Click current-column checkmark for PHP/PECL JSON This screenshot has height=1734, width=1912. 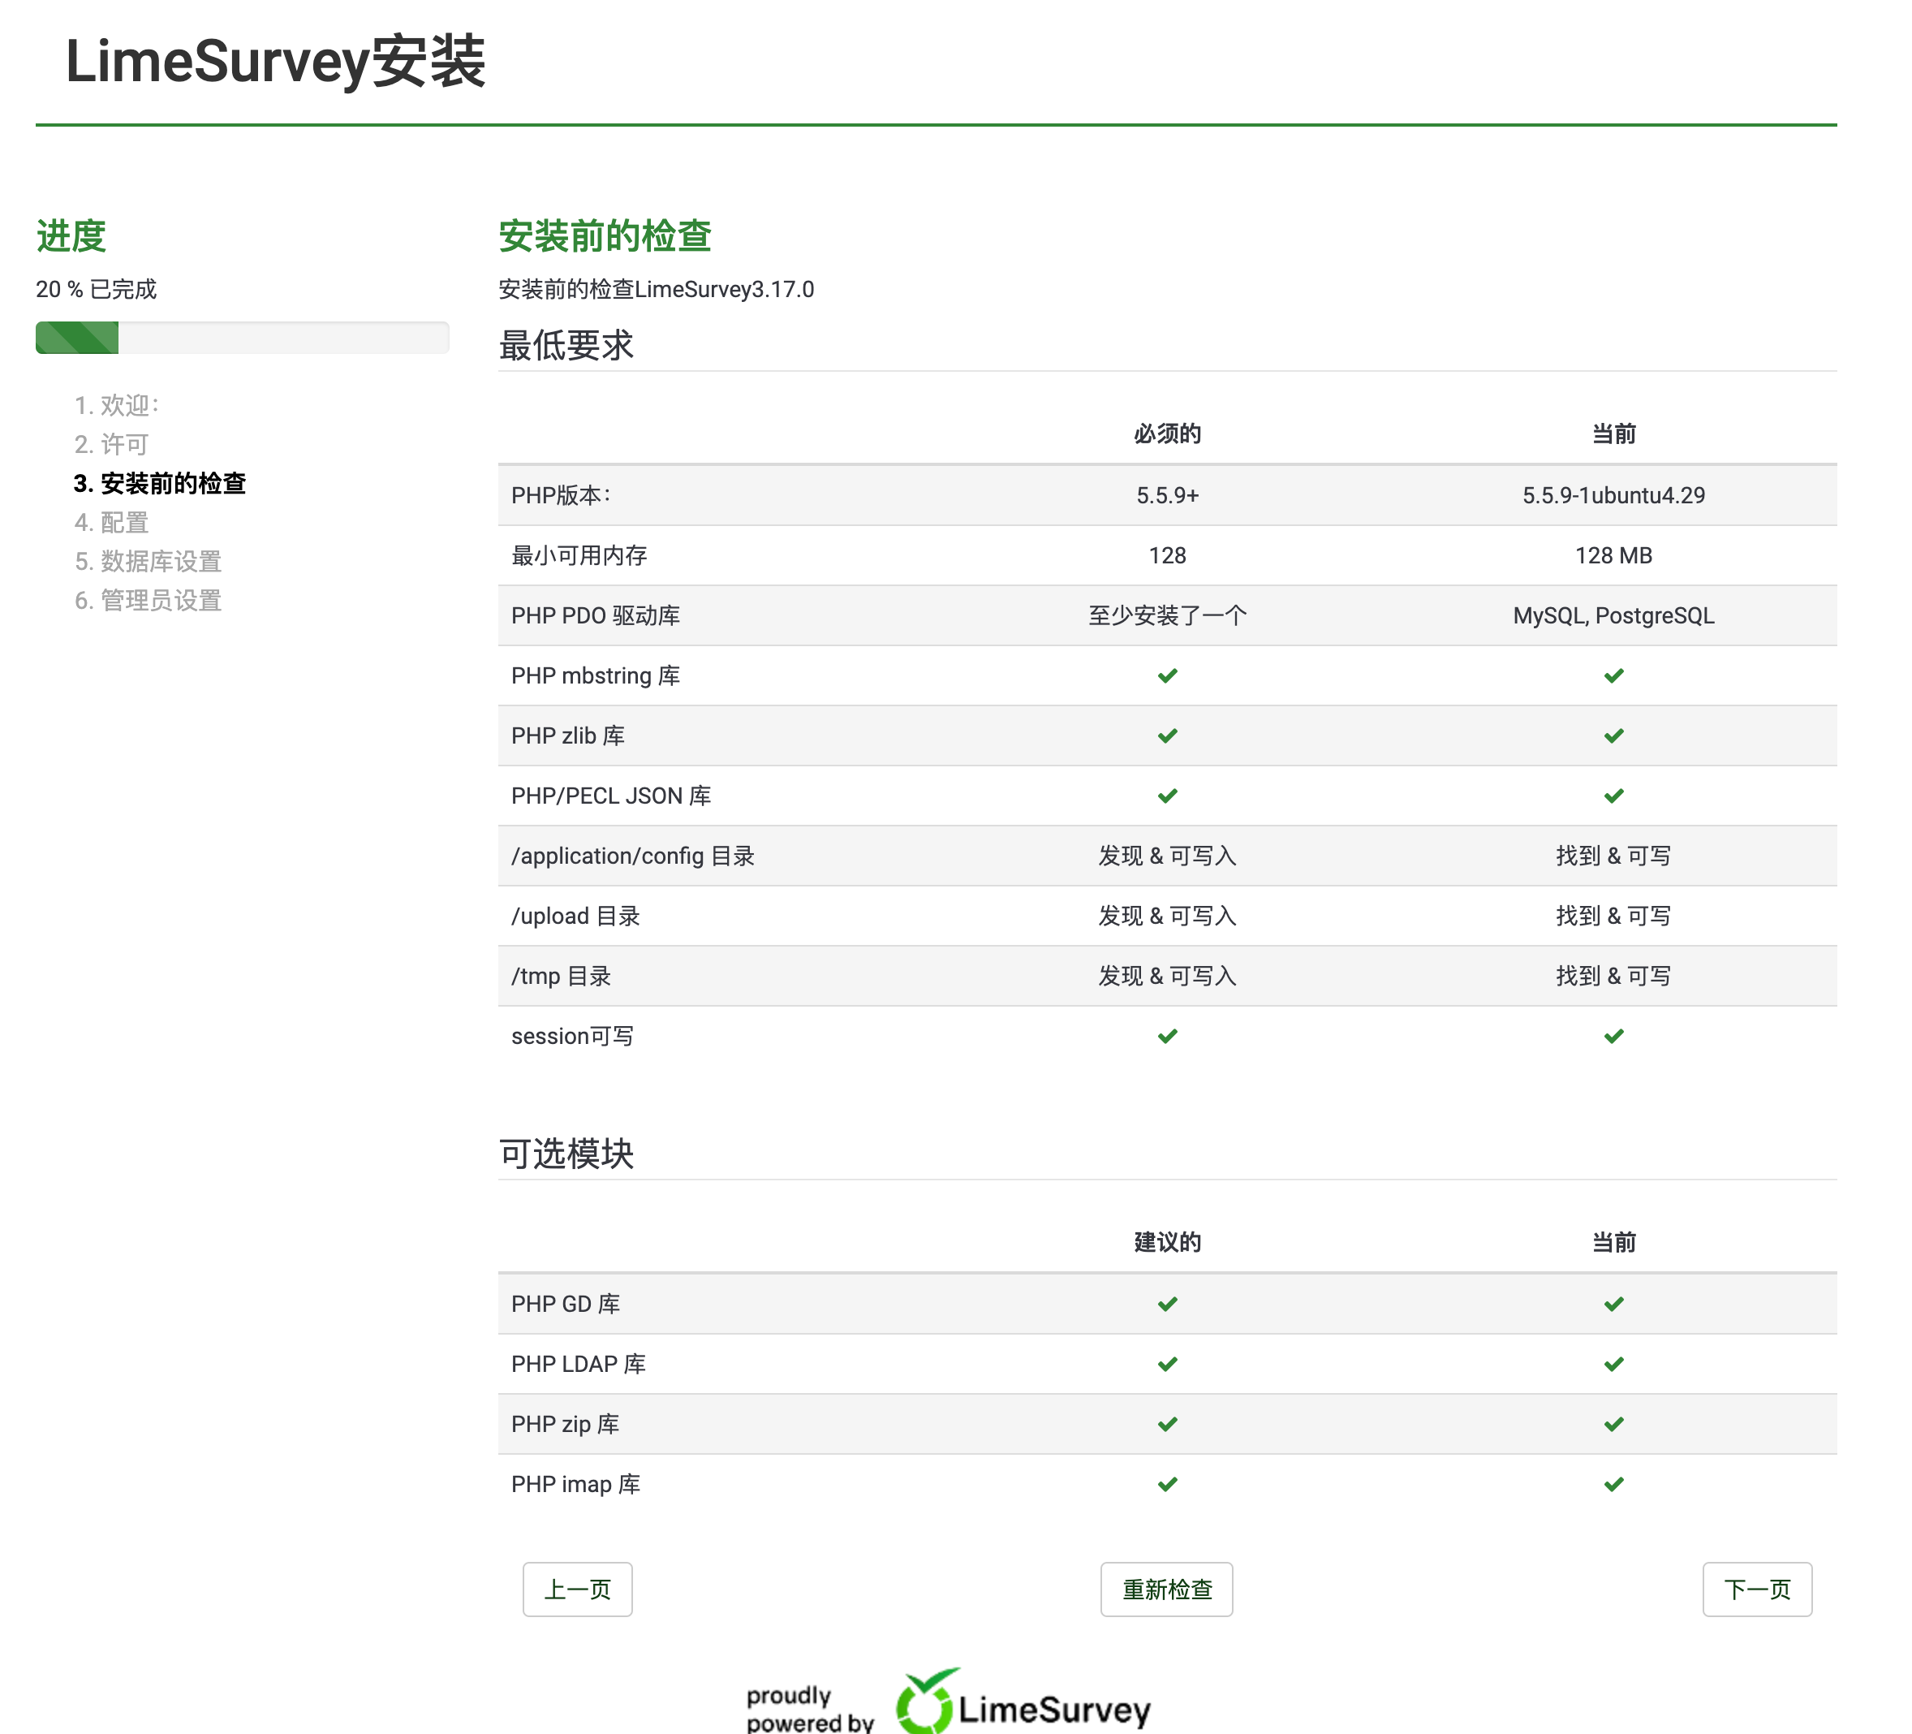pyautogui.click(x=1613, y=795)
